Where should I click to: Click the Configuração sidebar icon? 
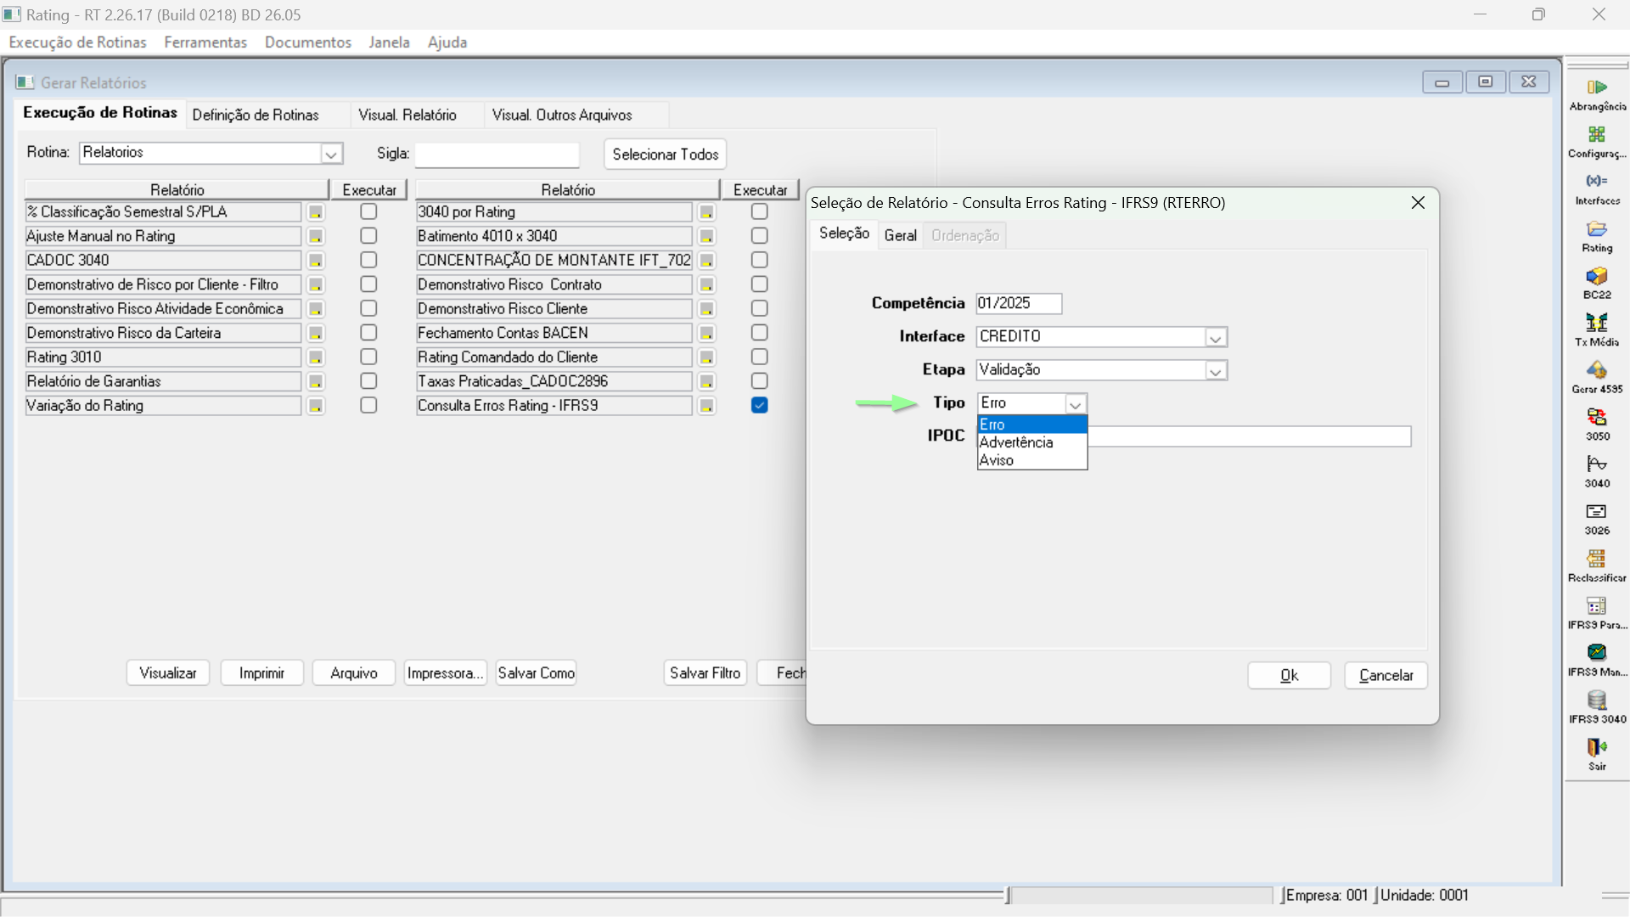pyautogui.click(x=1597, y=135)
